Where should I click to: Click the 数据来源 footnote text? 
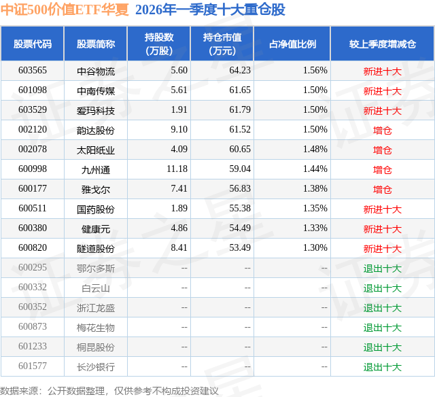click(109, 391)
